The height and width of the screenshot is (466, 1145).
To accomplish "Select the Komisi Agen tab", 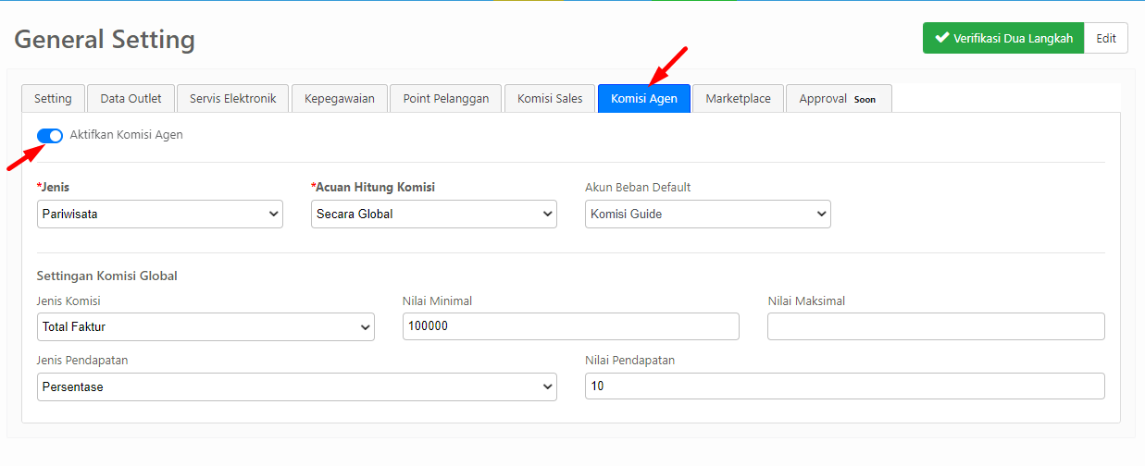I will pyautogui.click(x=644, y=98).
